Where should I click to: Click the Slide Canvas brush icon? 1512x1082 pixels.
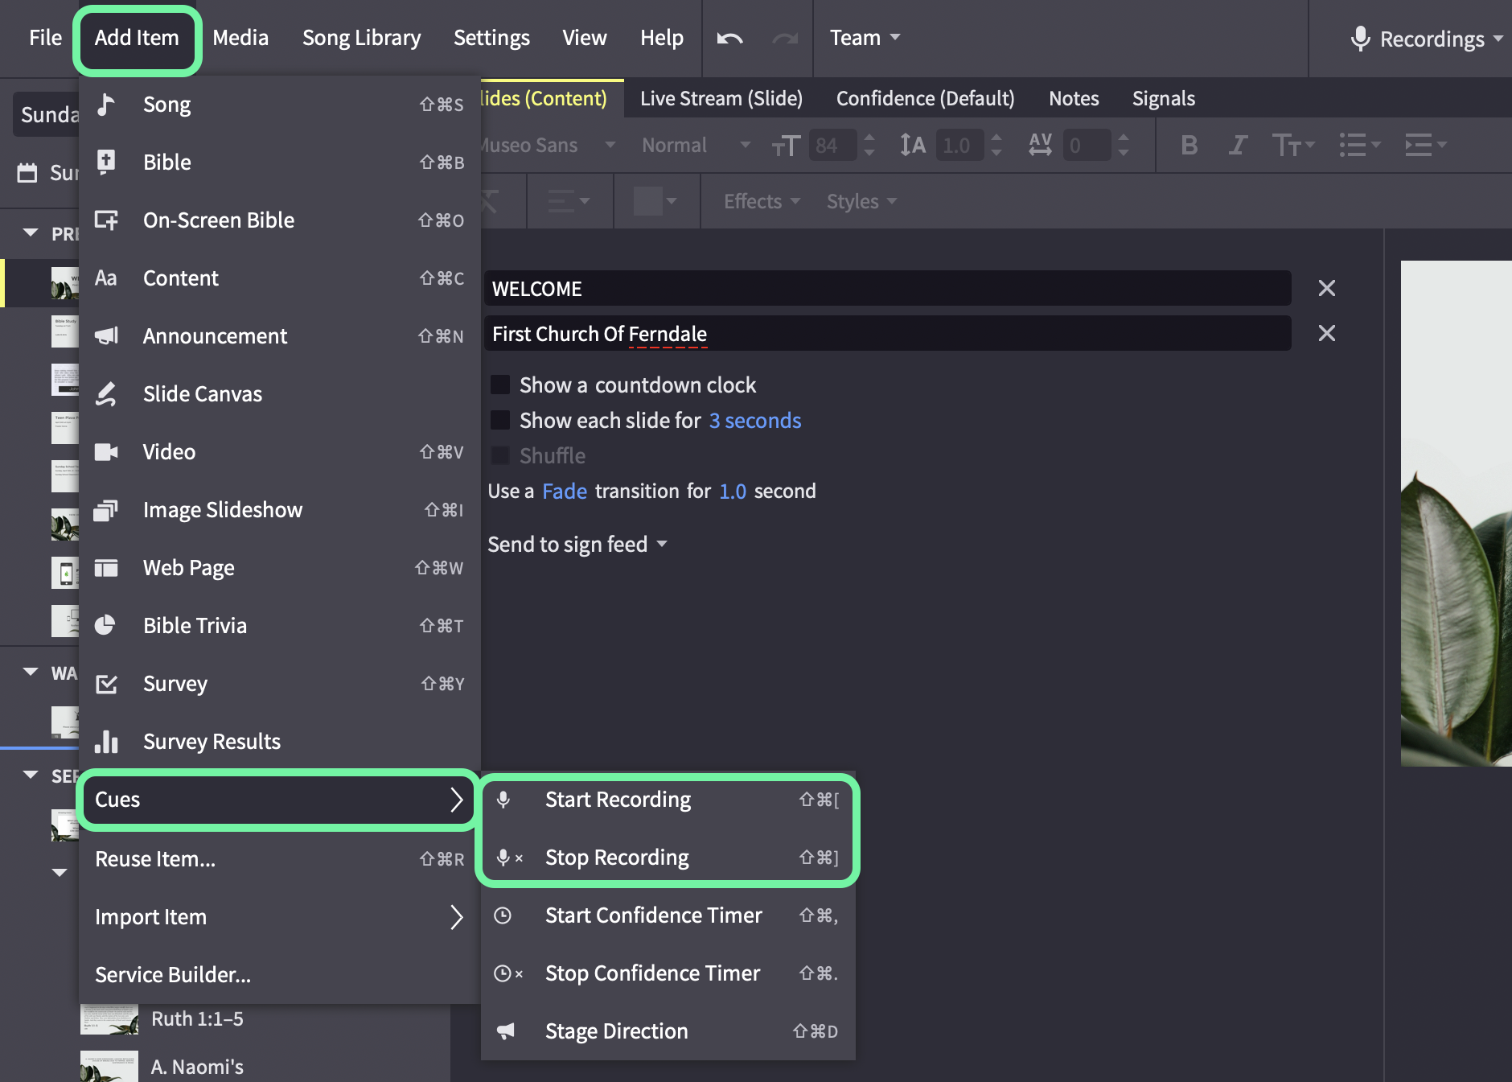pyautogui.click(x=106, y=394)
